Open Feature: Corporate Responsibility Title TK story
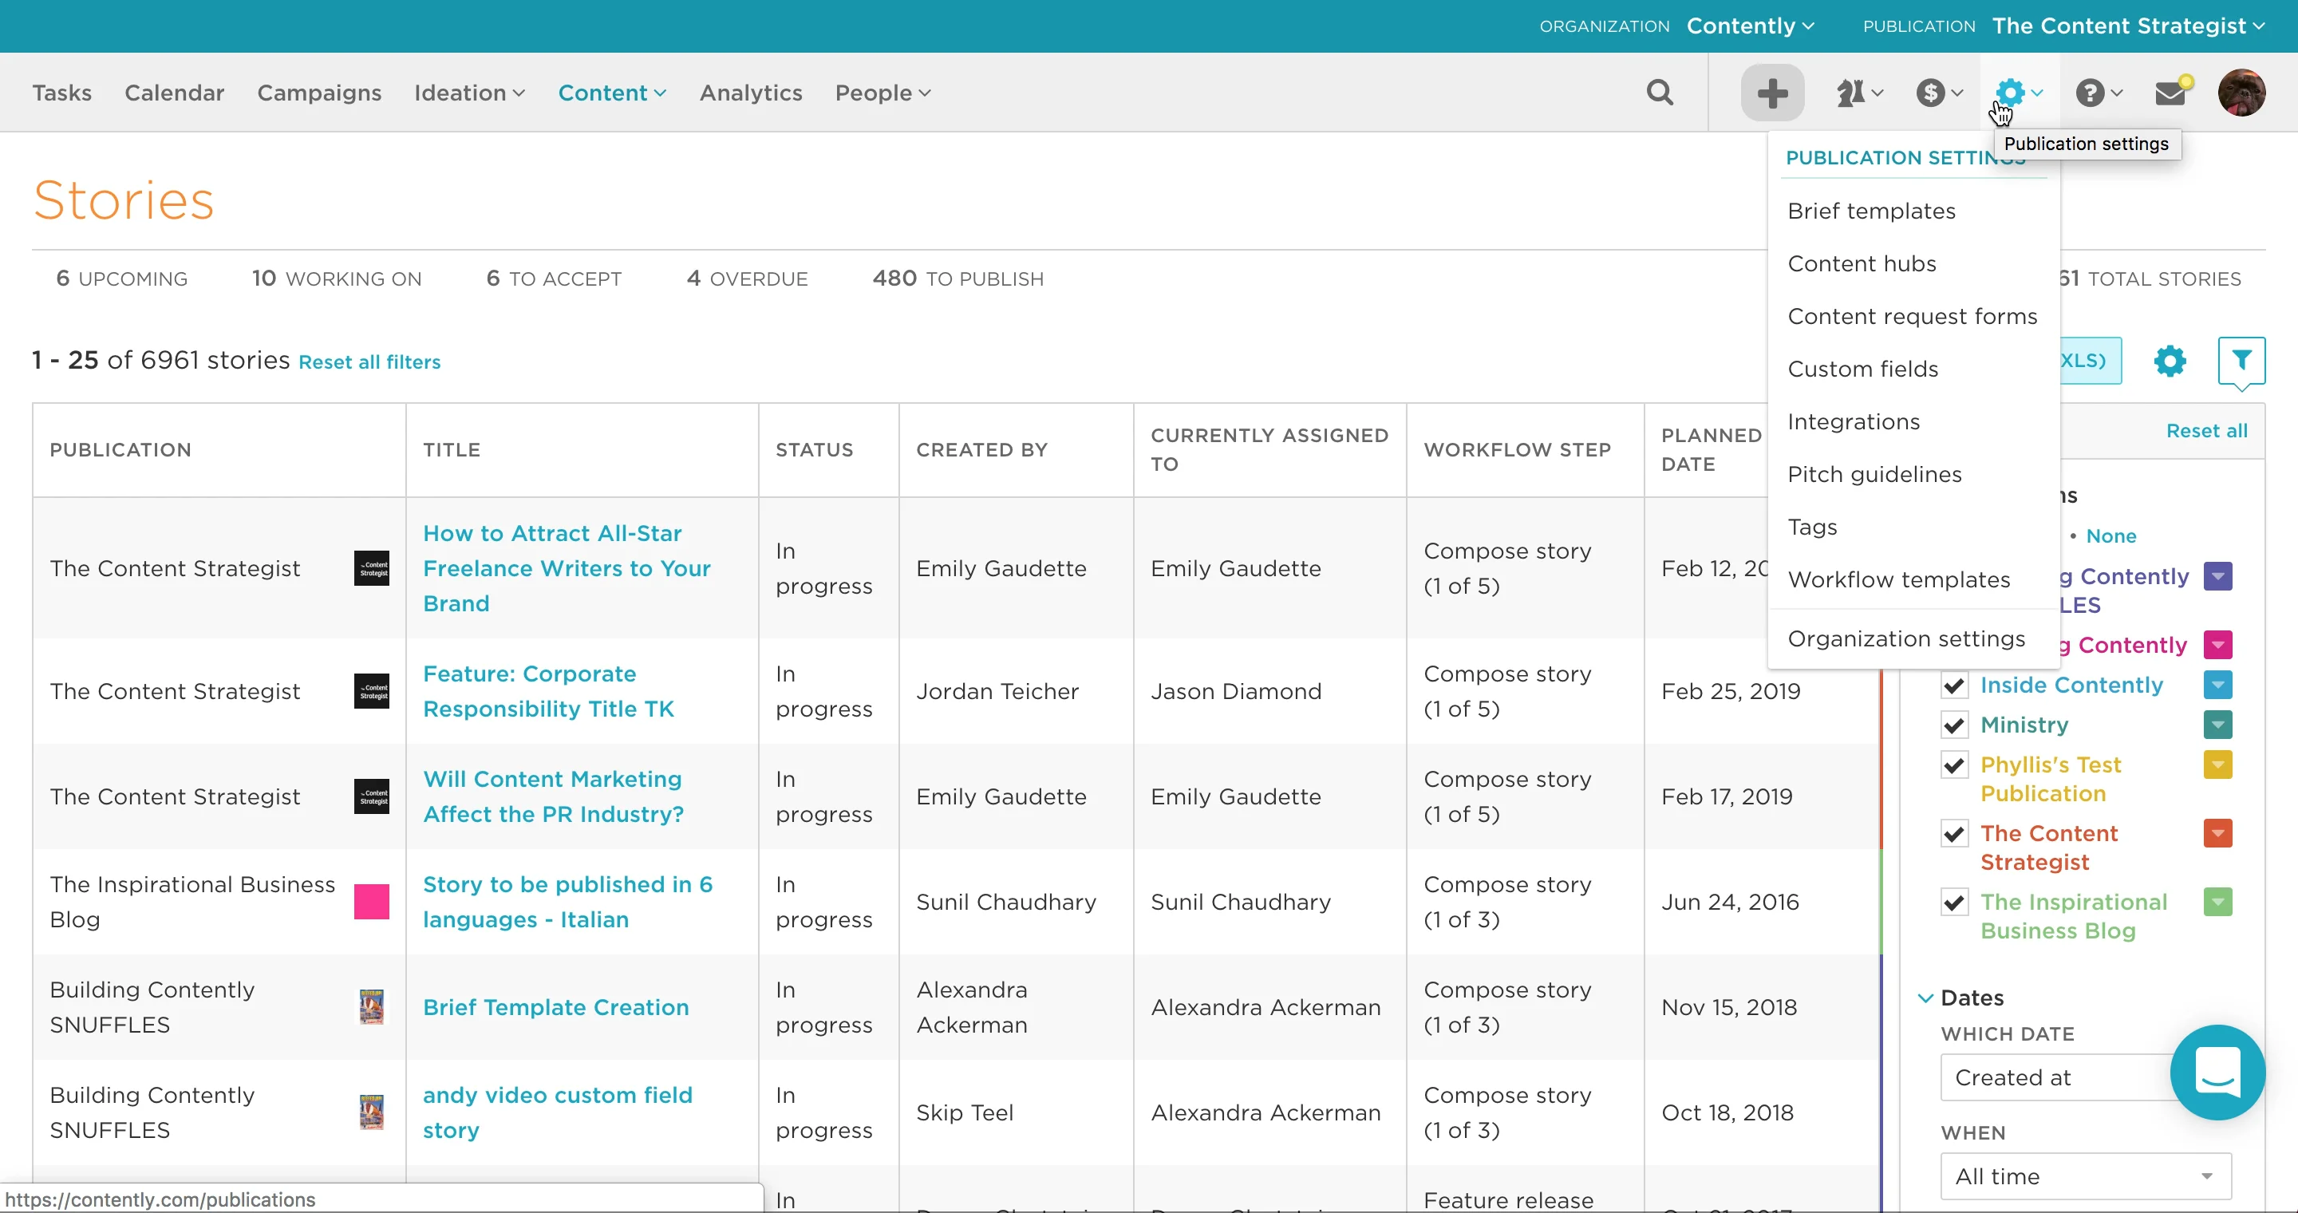 point(547,691)
